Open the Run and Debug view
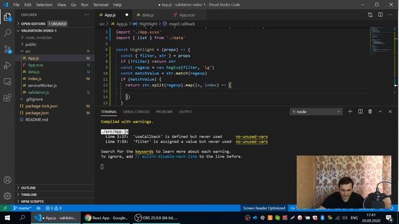 click(7, 65)
